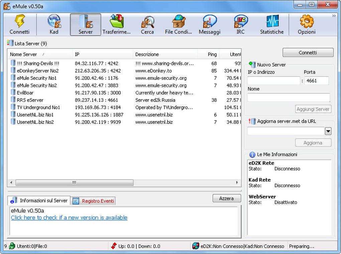Click the Connetti button on right panel

(308, 52)
